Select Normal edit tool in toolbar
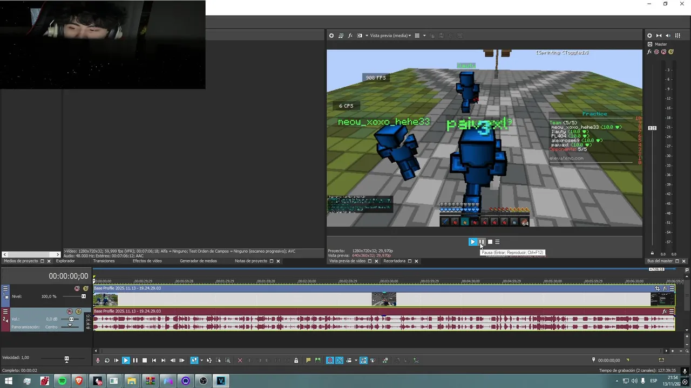This screenshot has height=388, width=691. (194, 361)
